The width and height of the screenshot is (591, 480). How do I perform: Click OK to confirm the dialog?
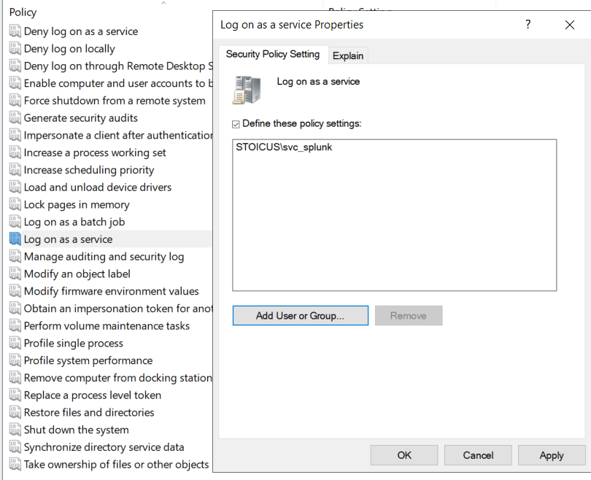(x=404, y=455)
